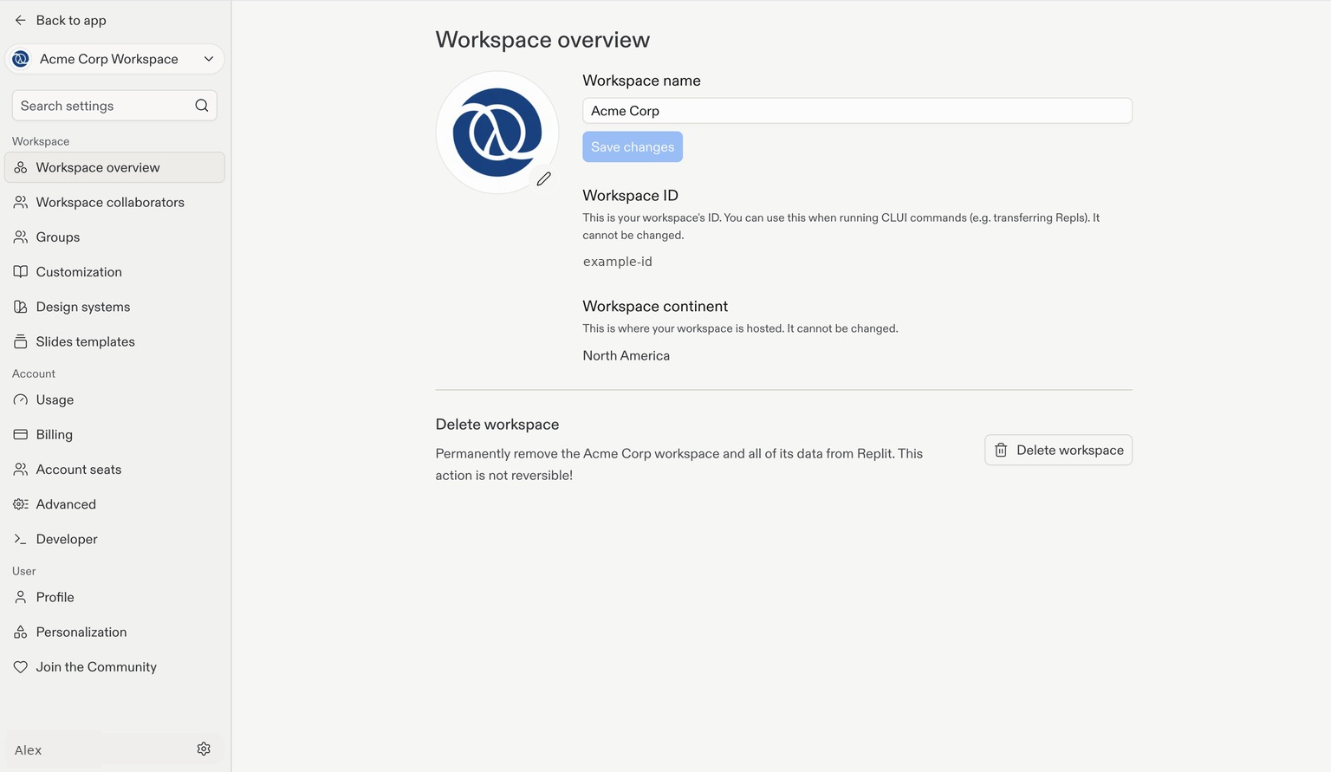
Task: Click the Account section label in sidebar
Action: click(x=34, y=373)
